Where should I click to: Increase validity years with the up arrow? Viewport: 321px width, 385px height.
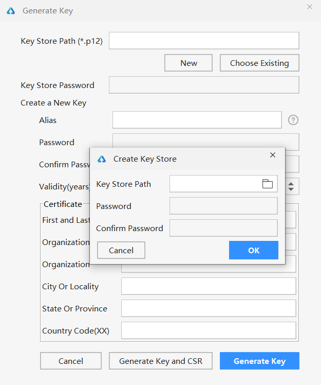tap(291, 183)
